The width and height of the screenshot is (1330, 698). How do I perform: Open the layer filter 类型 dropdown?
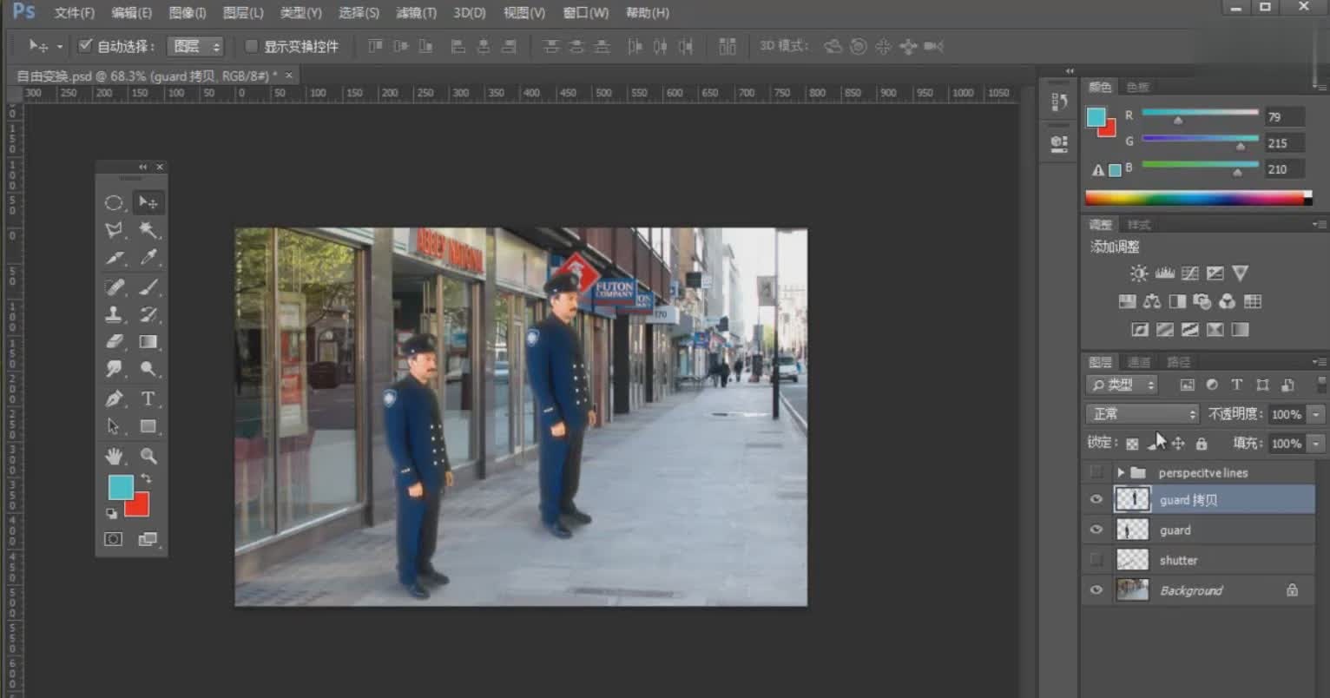[1123, 385]
